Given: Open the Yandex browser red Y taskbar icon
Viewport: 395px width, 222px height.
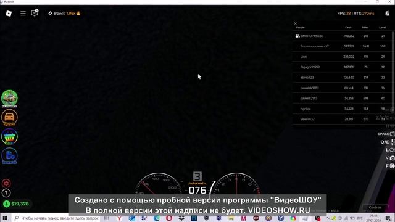Looking at the screenshot, I should [x=119, y=218].
